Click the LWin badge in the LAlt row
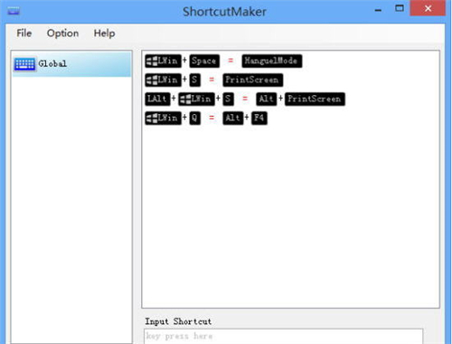Viewport: 452px width, 344px height. (x=196, y=99)
